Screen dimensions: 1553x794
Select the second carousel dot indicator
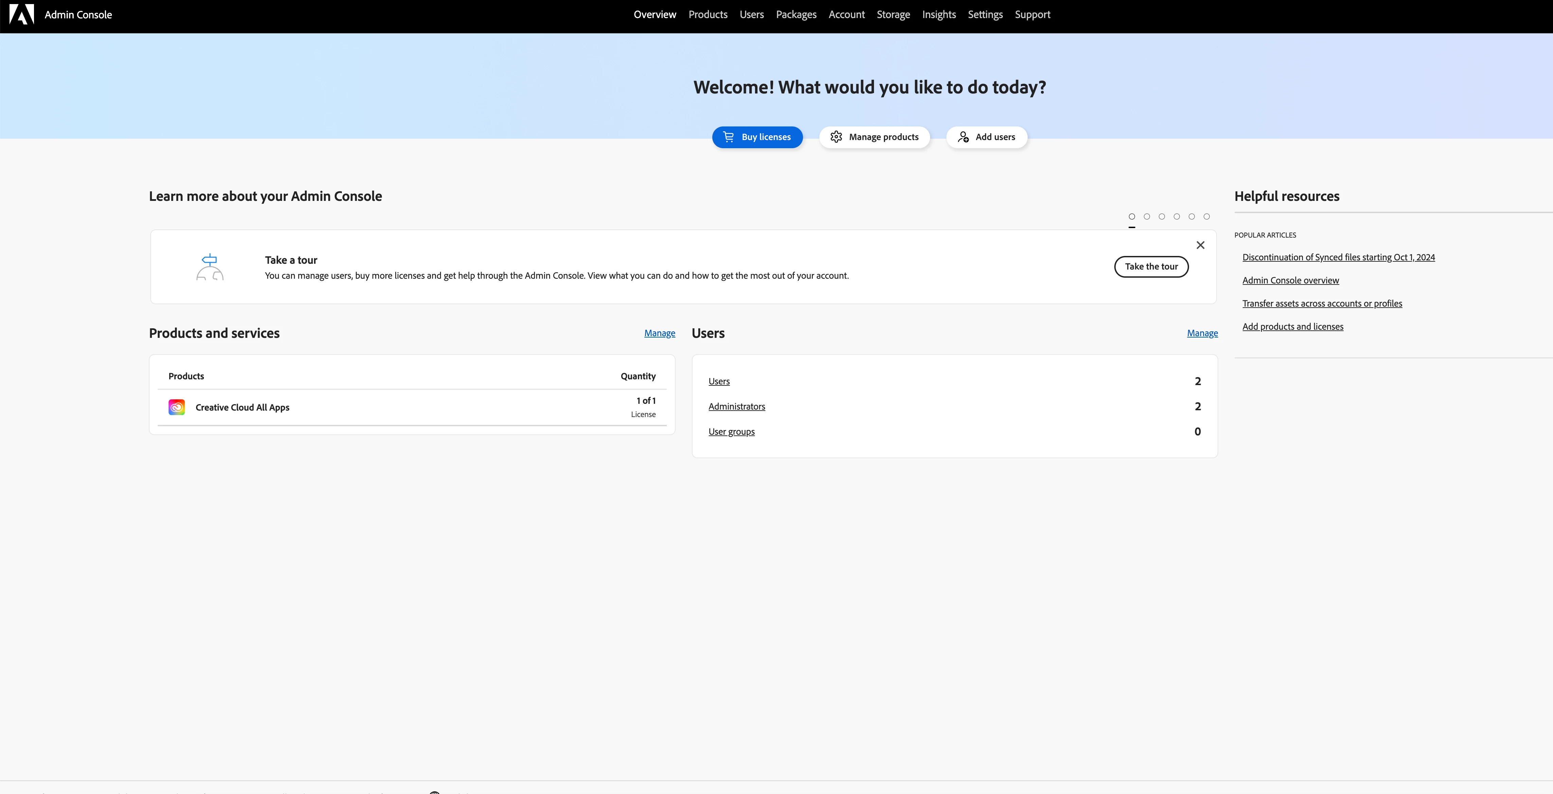click(x=1147, y=217)
